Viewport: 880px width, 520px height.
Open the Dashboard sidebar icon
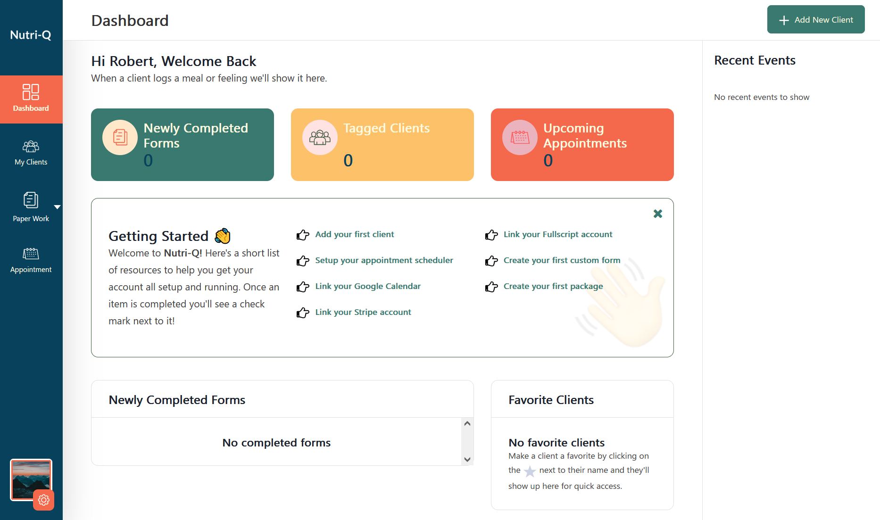[31, 92]
